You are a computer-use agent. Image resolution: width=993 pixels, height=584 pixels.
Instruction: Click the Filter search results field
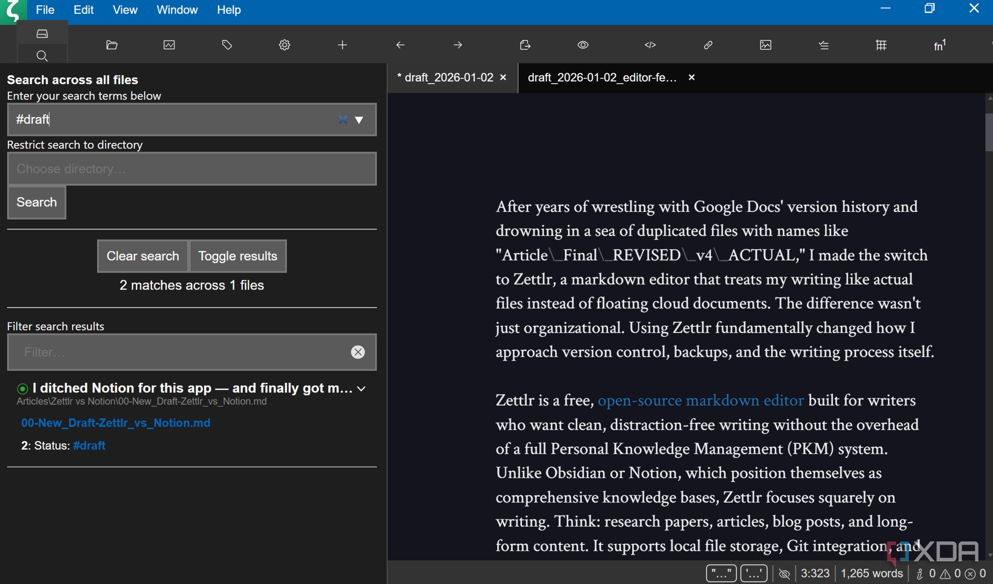click(x=192, y=352)
